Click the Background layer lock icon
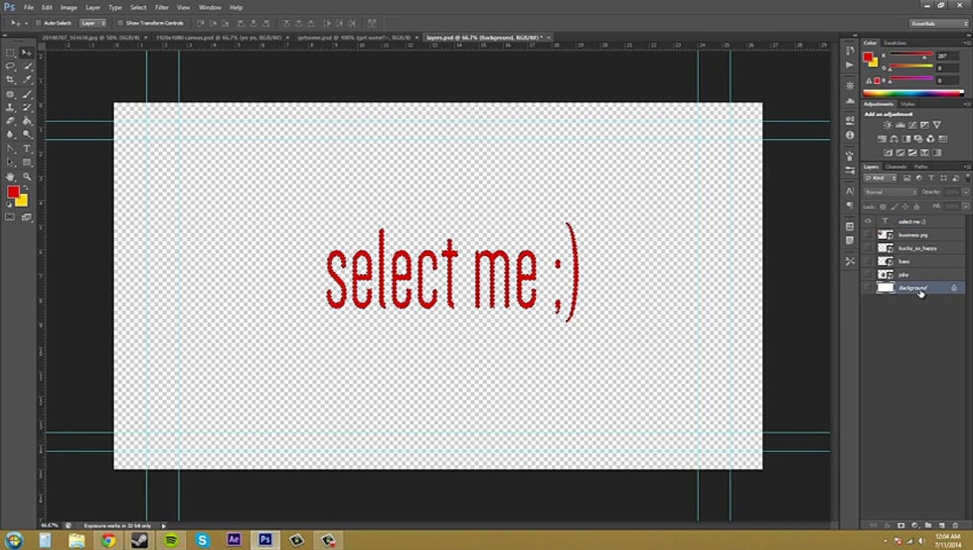 (954, 288)
